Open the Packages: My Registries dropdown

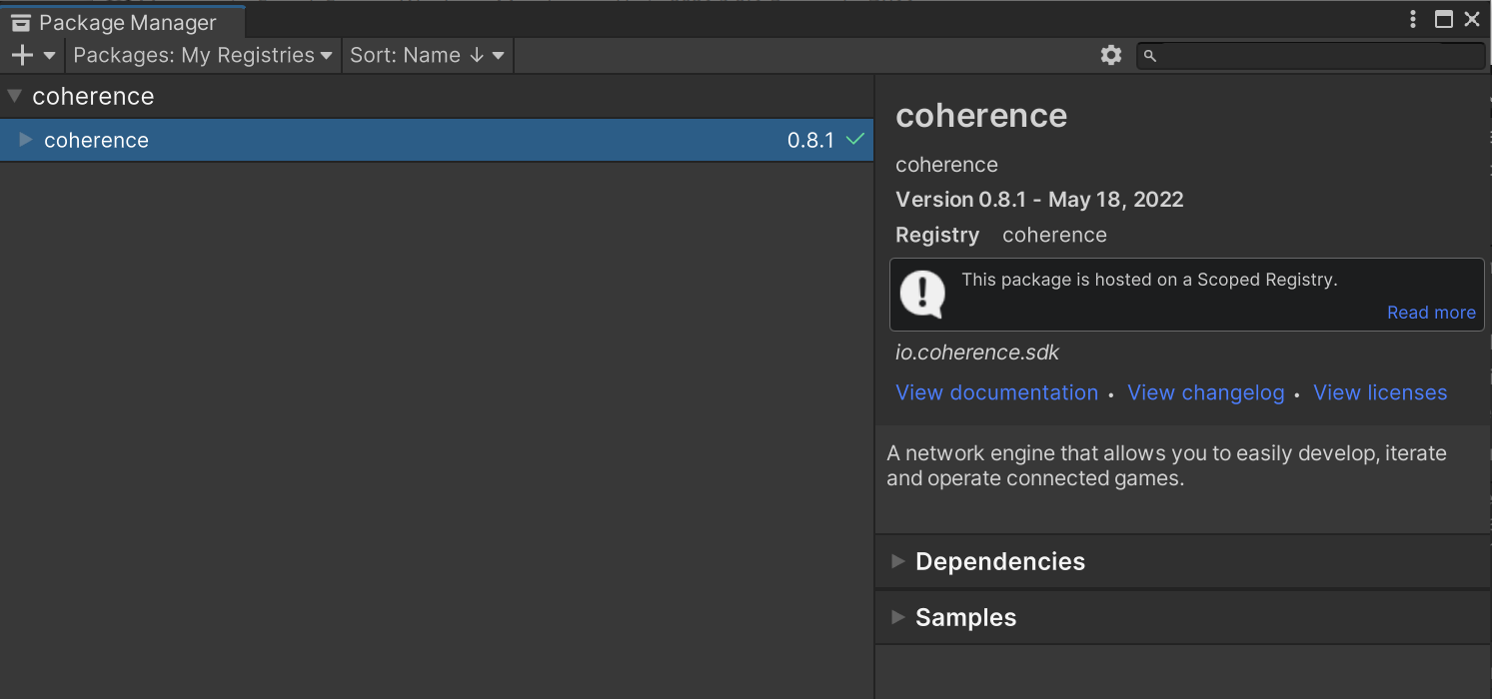point(203,56)
